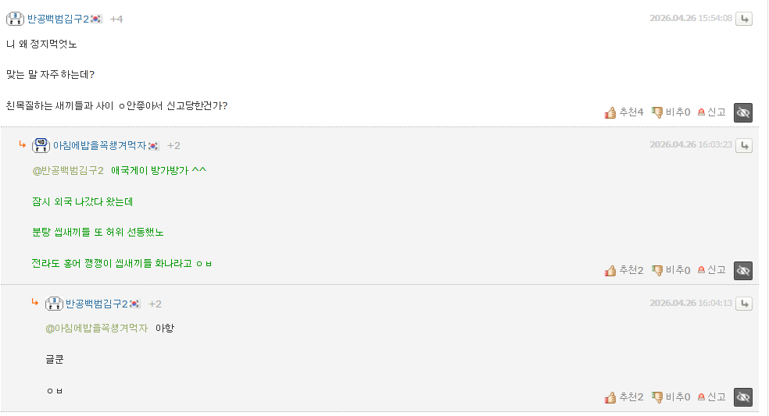
Task: Hide the first comment with eye icon
Action: (743, 112)
